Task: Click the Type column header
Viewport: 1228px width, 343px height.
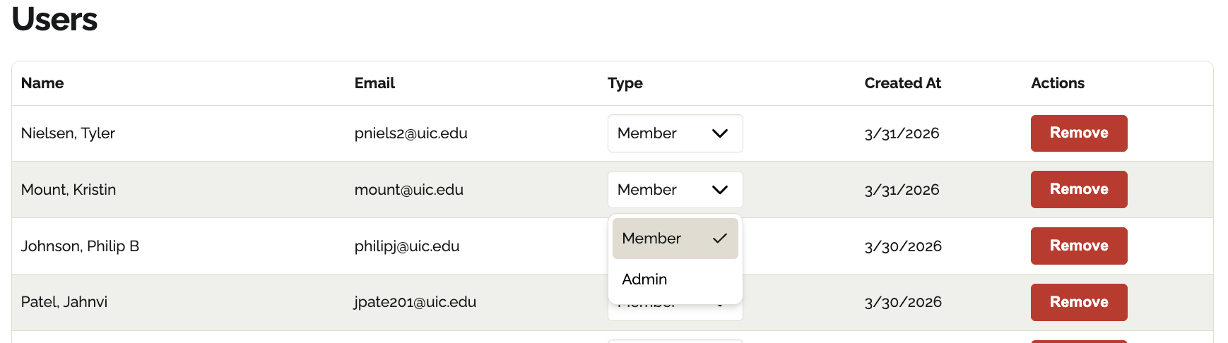Action: pyautogui.click(x=625, y=84)
